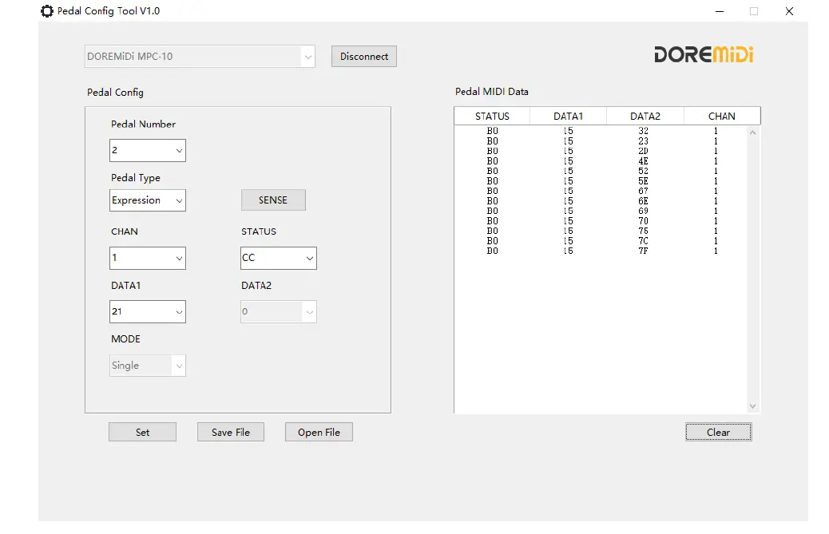This screenshot has width=829, height=534.
Task: Click the gear icon in title bar
Action: click(x=47, y=11)
